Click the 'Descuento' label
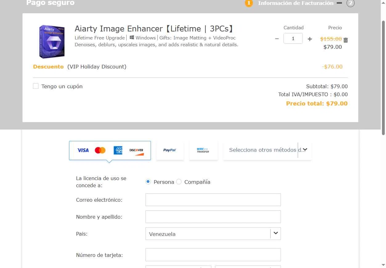The width and height of the screenshot is (386, 268). tap(48, 67)
